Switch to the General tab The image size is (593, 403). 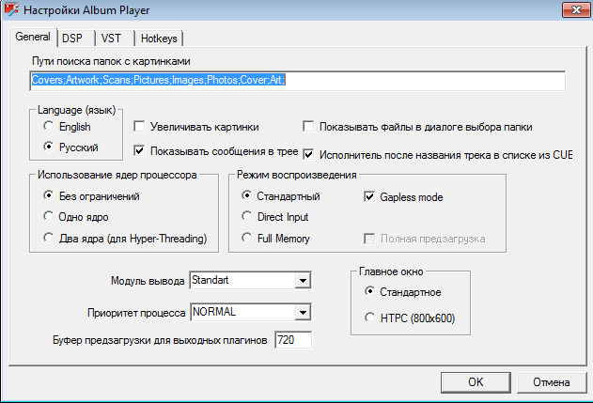(x=33, y=37)
